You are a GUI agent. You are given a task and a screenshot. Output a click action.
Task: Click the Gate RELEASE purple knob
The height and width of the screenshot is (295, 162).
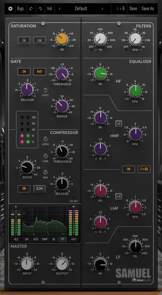click(27, 90)
